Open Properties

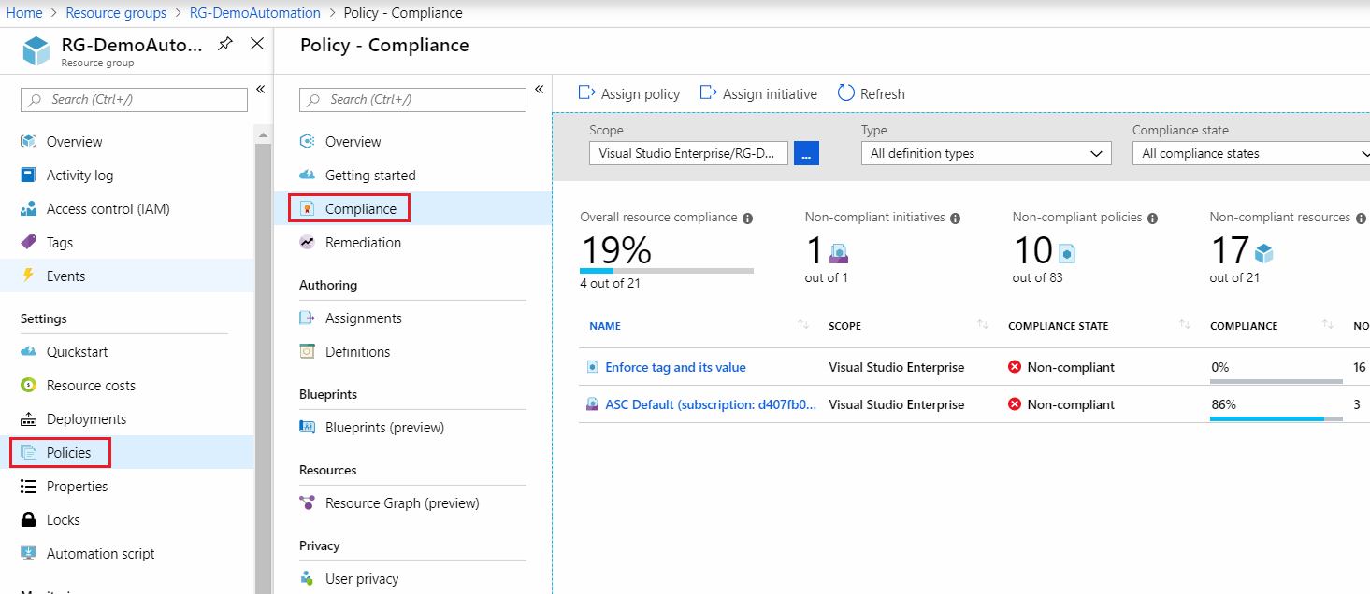click(x=77, y=487)
